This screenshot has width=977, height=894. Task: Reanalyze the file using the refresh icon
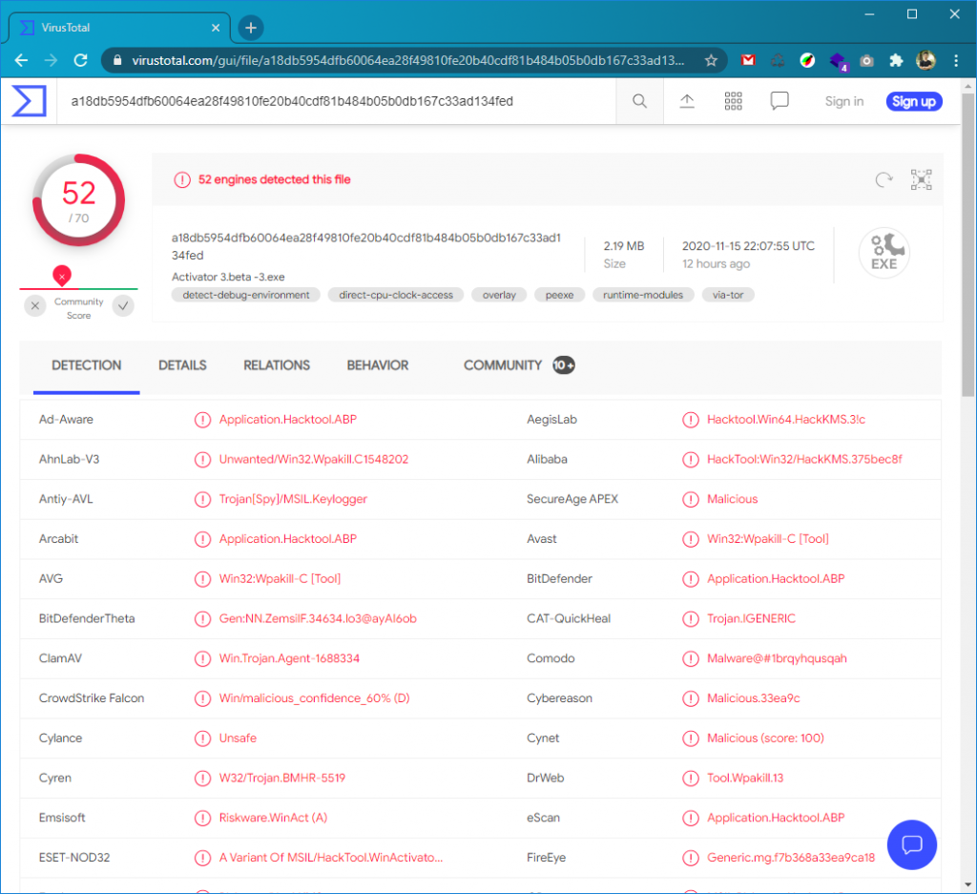point(883,179)
